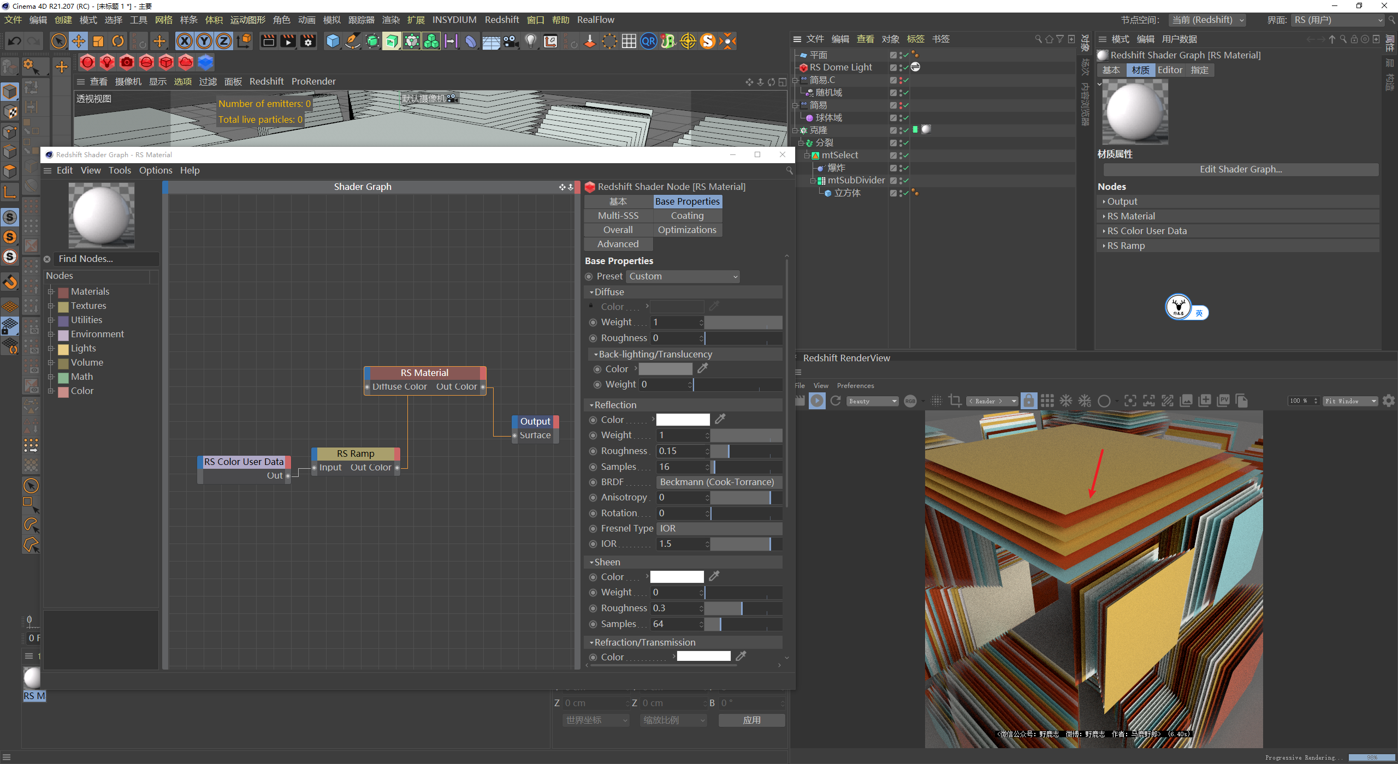The height and width of the screenshot is (764, 1398).
Task: Click the crop region icon in RenderView
Action: pos(955,401)
